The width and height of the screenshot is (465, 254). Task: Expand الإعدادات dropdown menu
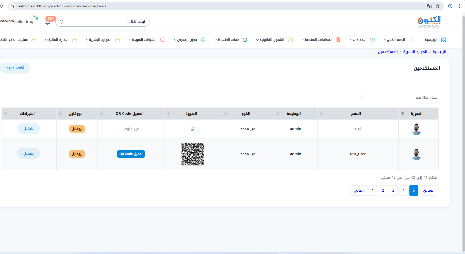[358, 40]
